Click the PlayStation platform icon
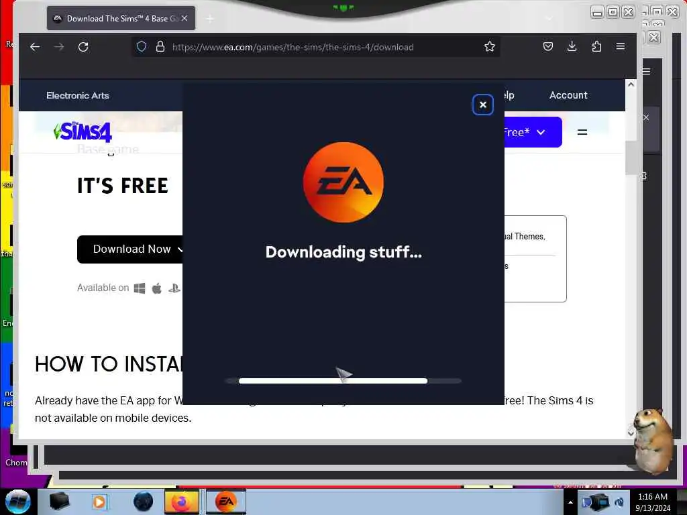This screenshot has height=515, width=687. coord(174,288)
